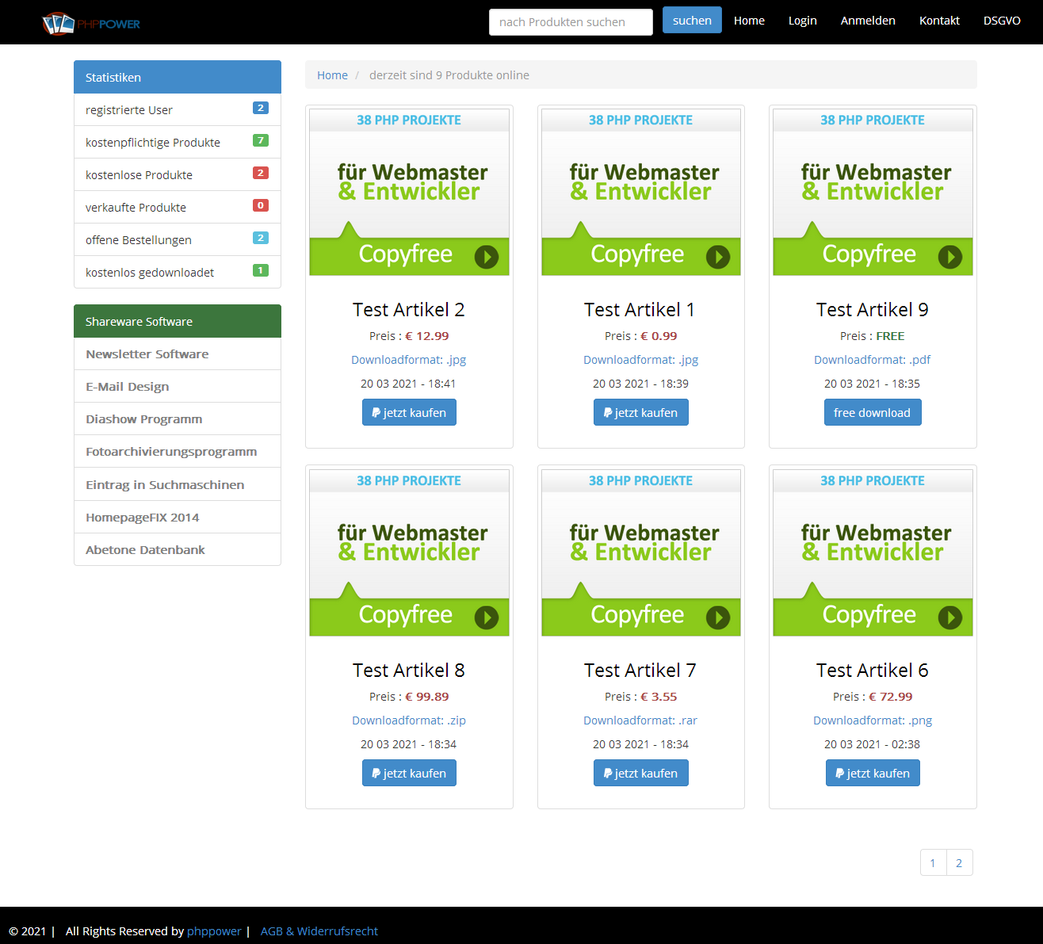Click play arrow icon on Test Artikel 2 image
This screenshot has height=944, width=1043.
[x=486, y=257]
